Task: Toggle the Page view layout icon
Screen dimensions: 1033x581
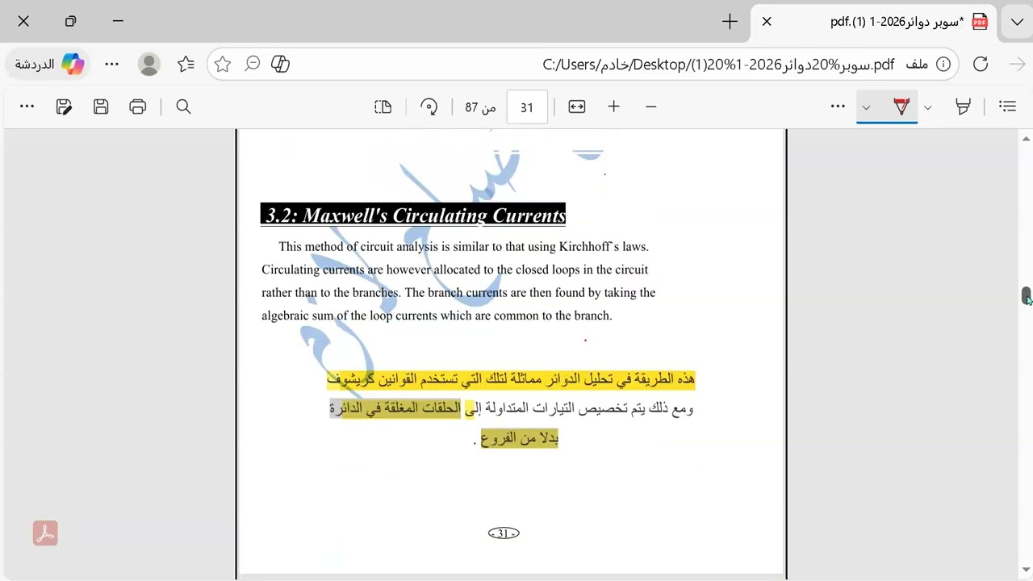Action: [x=383, y=107]
